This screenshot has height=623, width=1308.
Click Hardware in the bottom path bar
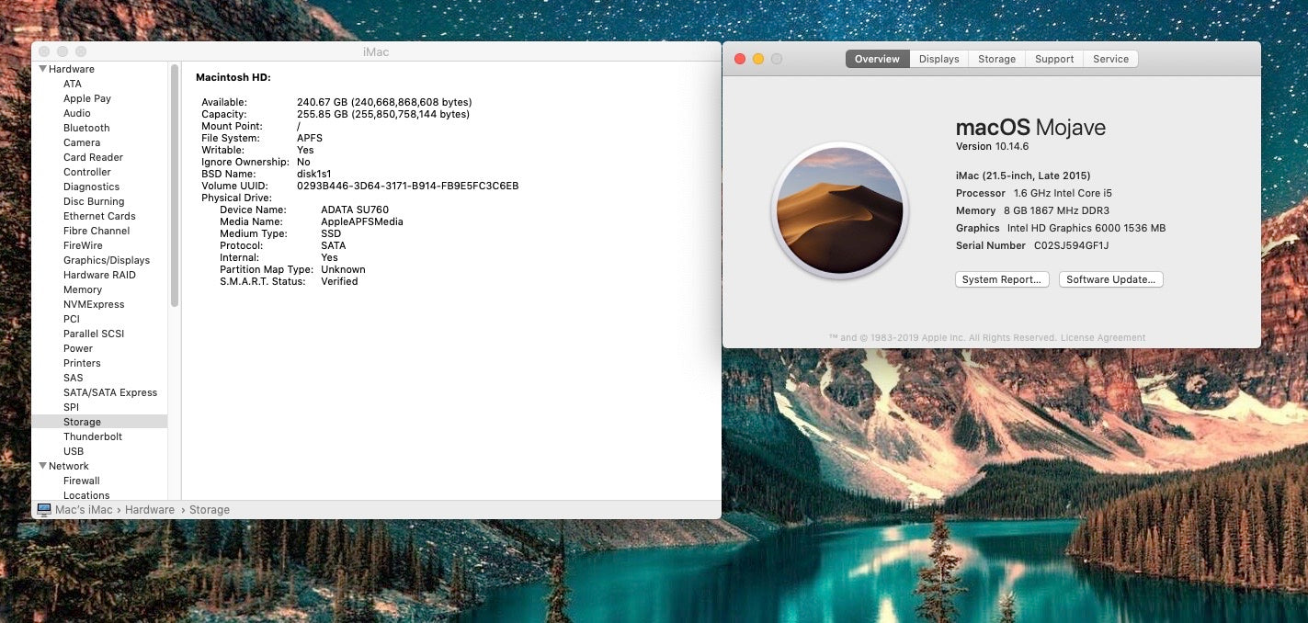click(x=150, y=509)
